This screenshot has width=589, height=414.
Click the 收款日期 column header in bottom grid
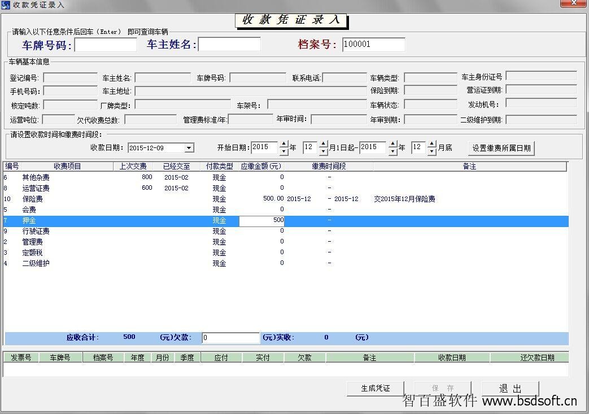(452, 358)
